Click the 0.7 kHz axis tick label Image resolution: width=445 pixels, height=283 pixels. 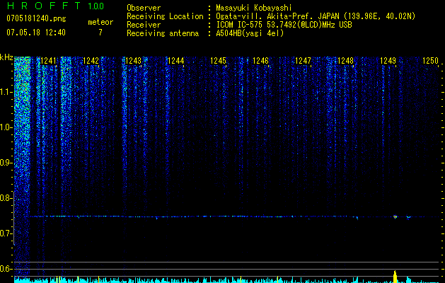(6, 233)
